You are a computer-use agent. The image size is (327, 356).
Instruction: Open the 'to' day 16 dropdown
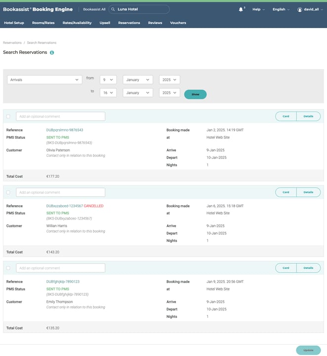(108, 93)
